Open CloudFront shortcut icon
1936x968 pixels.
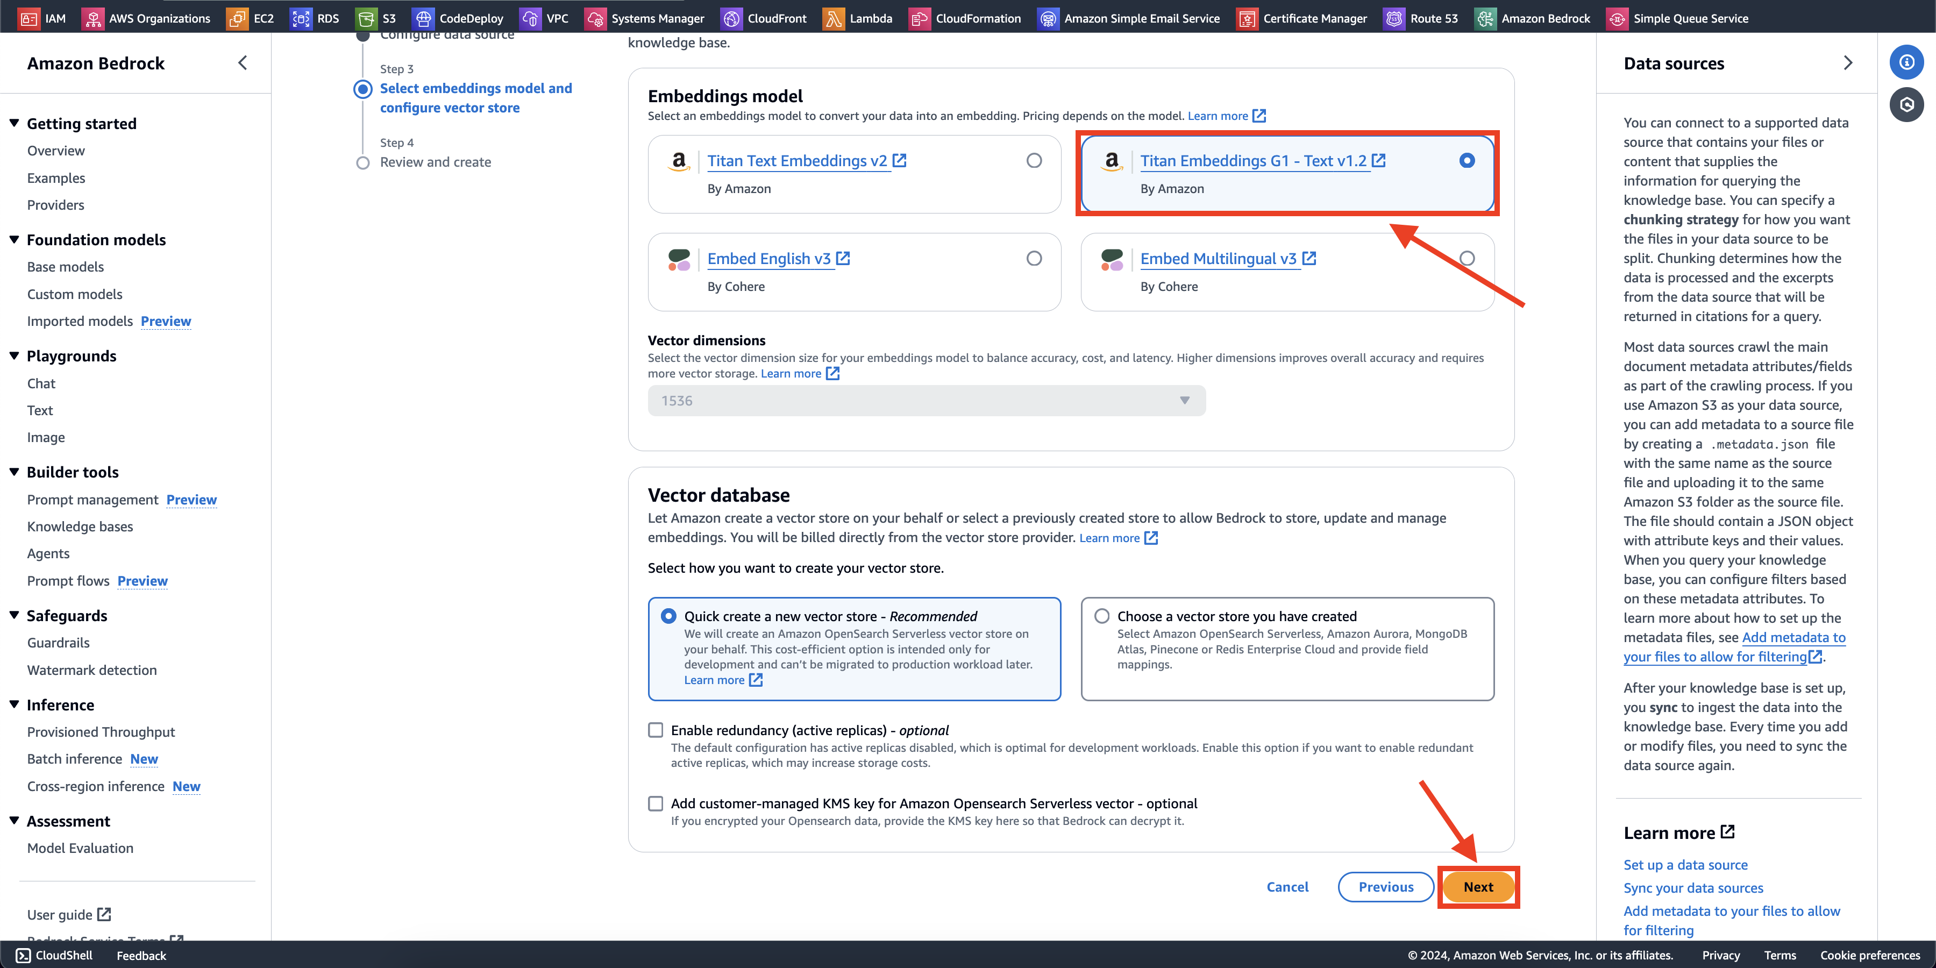pos(731,18)
